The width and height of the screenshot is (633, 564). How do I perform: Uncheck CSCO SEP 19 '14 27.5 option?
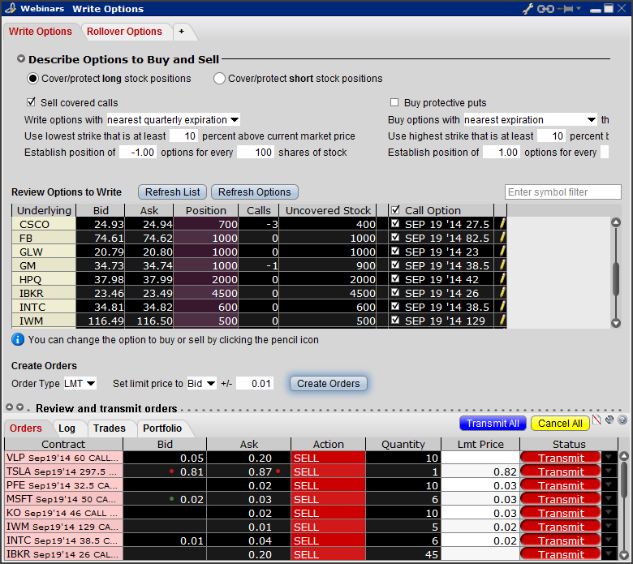(396, 223)
